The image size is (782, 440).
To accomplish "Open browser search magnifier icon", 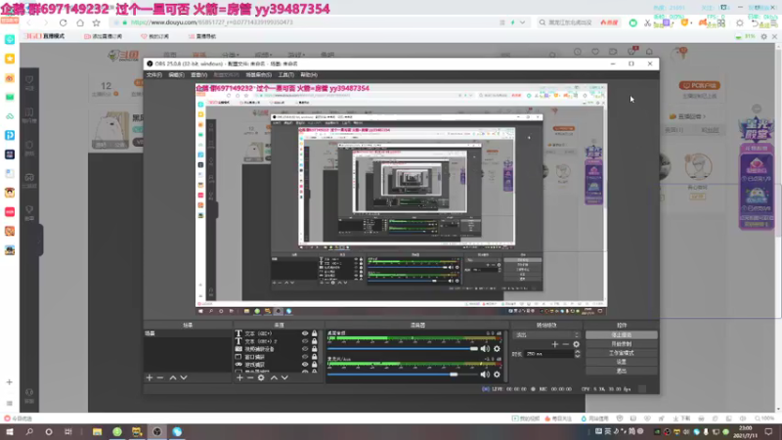I will [543, 22].
